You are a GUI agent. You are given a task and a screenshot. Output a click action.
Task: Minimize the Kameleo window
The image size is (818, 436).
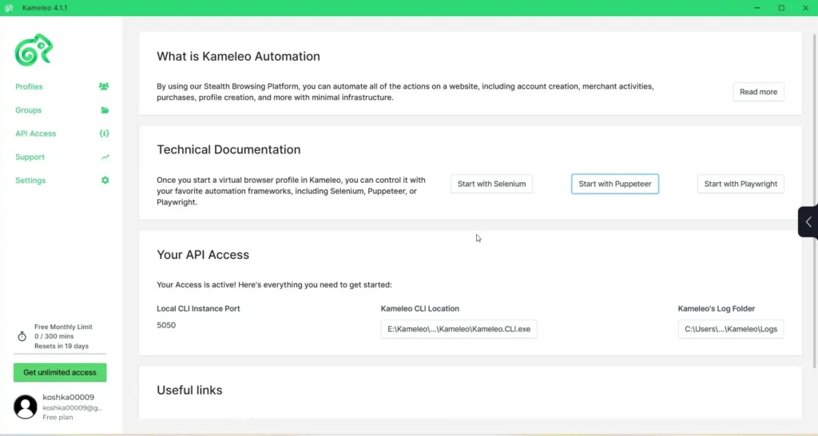tap(757, 8)
